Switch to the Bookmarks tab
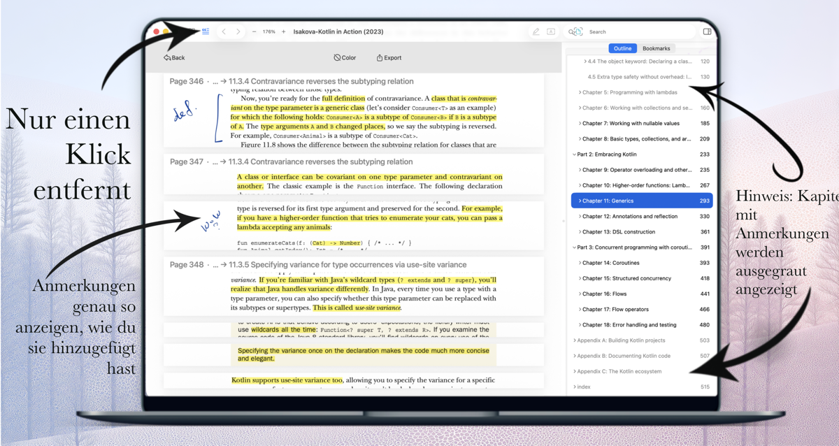Screen dimensions: 839x446 coord(656,48)
